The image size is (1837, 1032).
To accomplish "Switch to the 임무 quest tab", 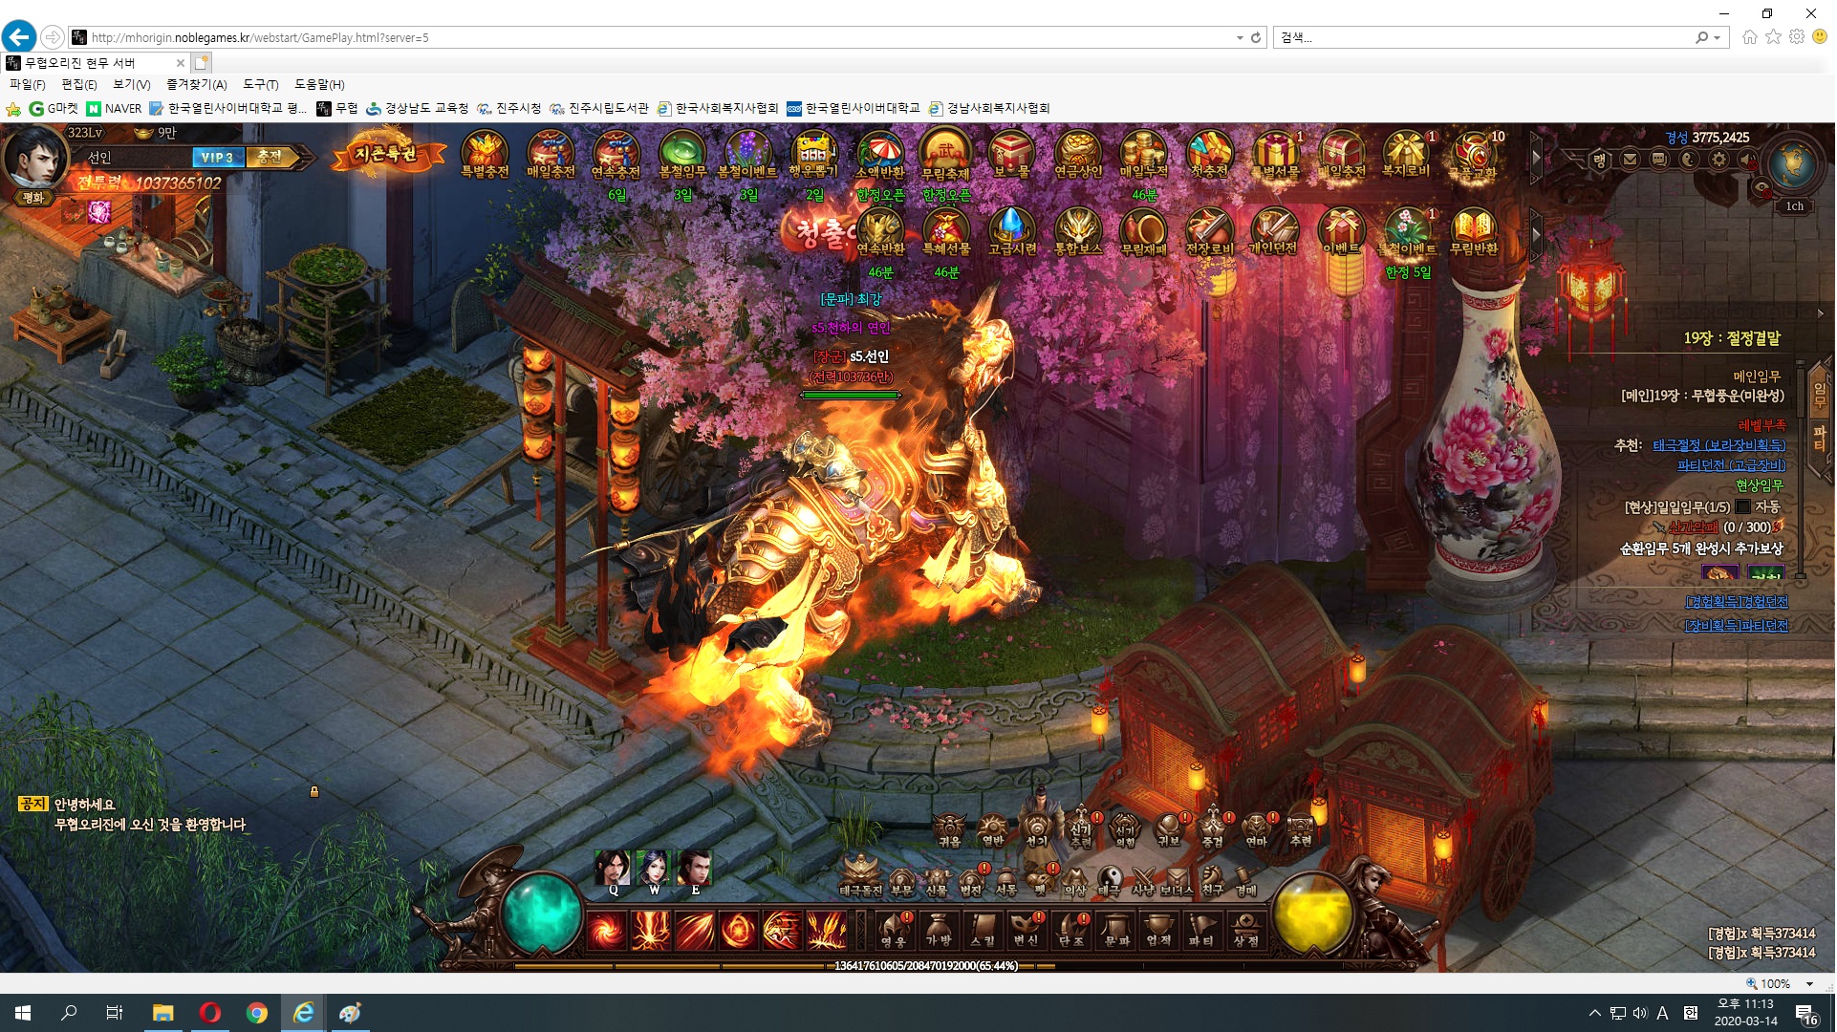I will click(1820, 395).
